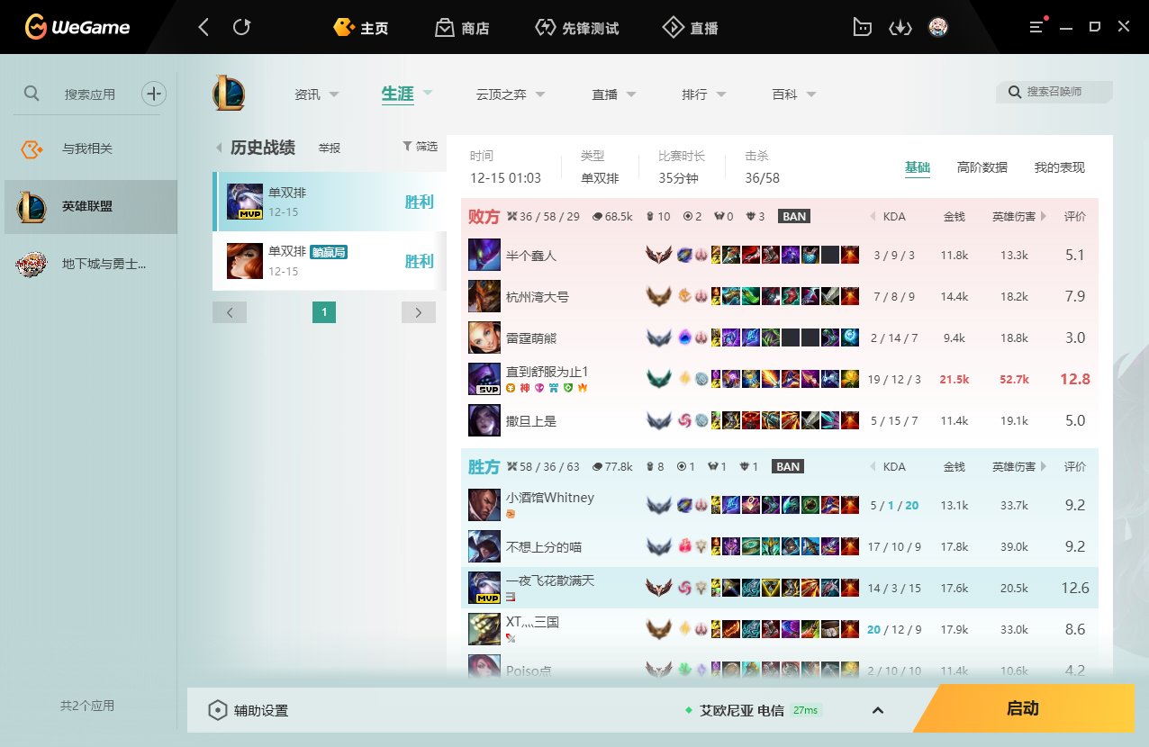The image size is (1149, 747).
Task: Select 英雄联盟 in sidebar
Action: click(90, 207)
